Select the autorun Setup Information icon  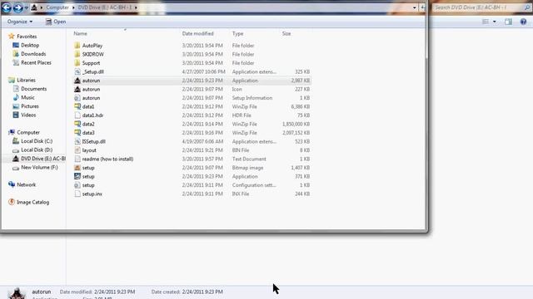coord(77,98)
